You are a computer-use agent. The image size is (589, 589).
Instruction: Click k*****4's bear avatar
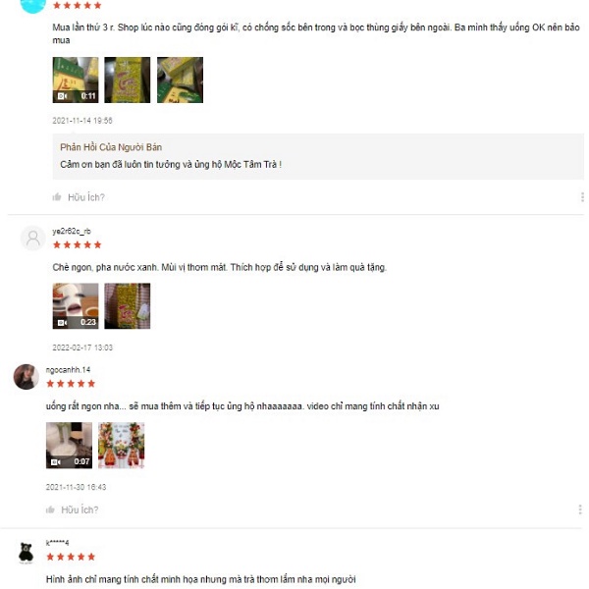click(x=27, y=553)
